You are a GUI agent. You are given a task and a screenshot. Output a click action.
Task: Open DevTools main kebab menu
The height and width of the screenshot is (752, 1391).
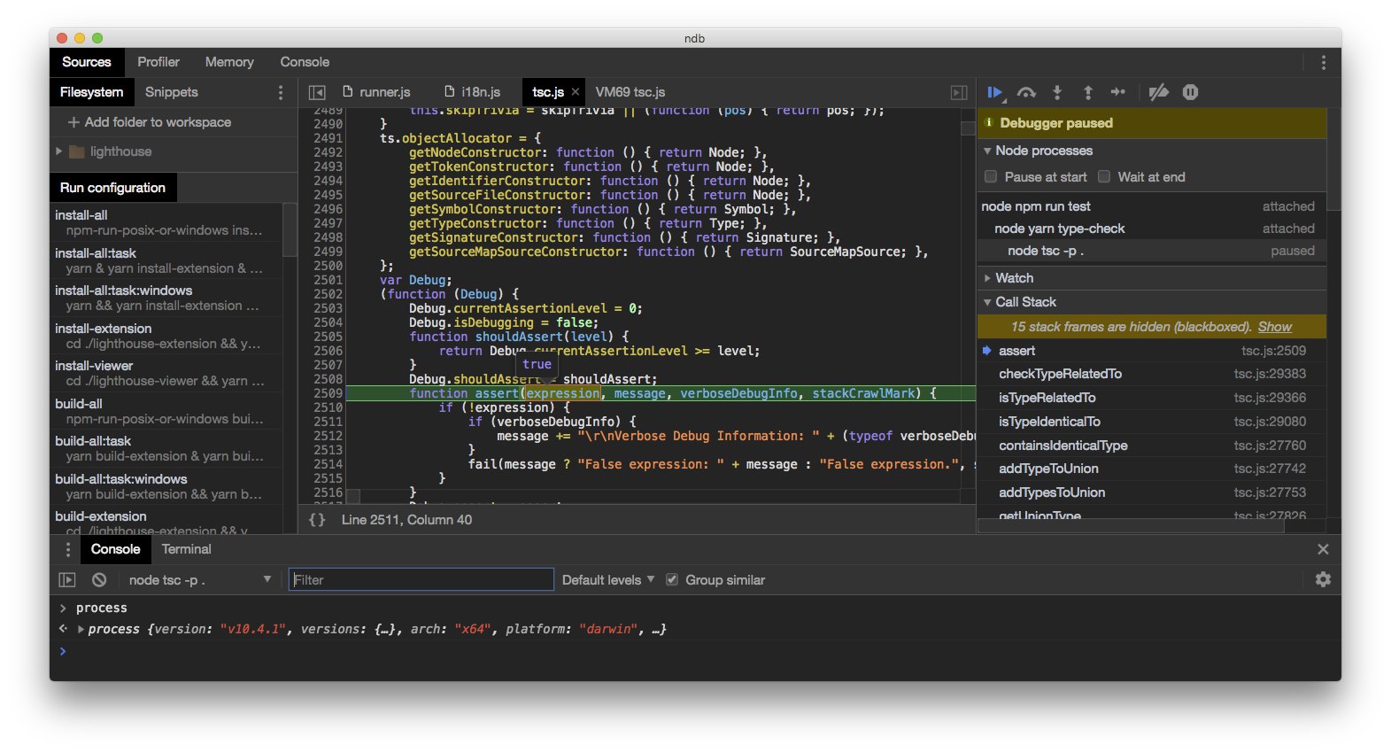pos(1324,62)
